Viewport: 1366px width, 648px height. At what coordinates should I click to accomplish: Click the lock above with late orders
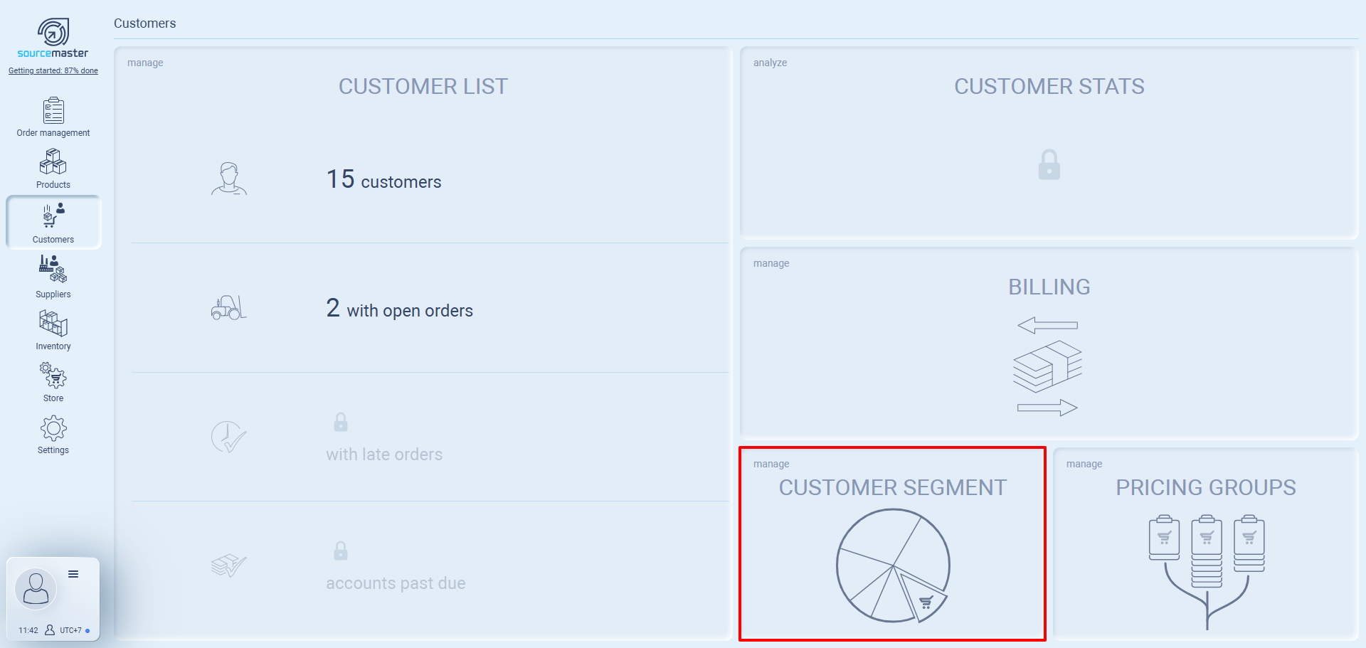341,423
